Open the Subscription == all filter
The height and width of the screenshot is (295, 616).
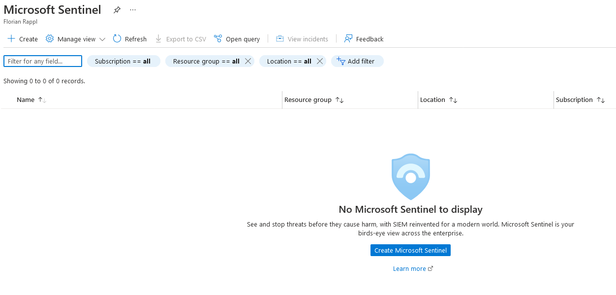tap(123, 61)
